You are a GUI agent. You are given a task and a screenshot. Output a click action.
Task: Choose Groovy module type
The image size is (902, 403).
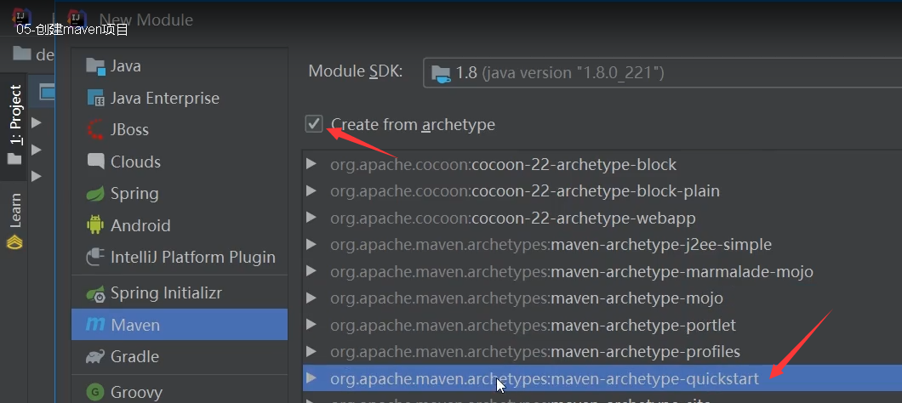(179, 393)
